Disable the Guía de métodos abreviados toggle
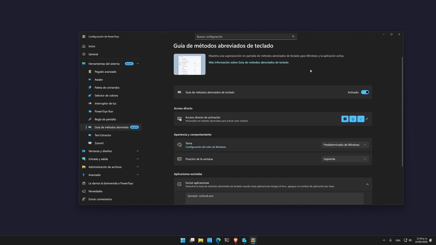 365,92
